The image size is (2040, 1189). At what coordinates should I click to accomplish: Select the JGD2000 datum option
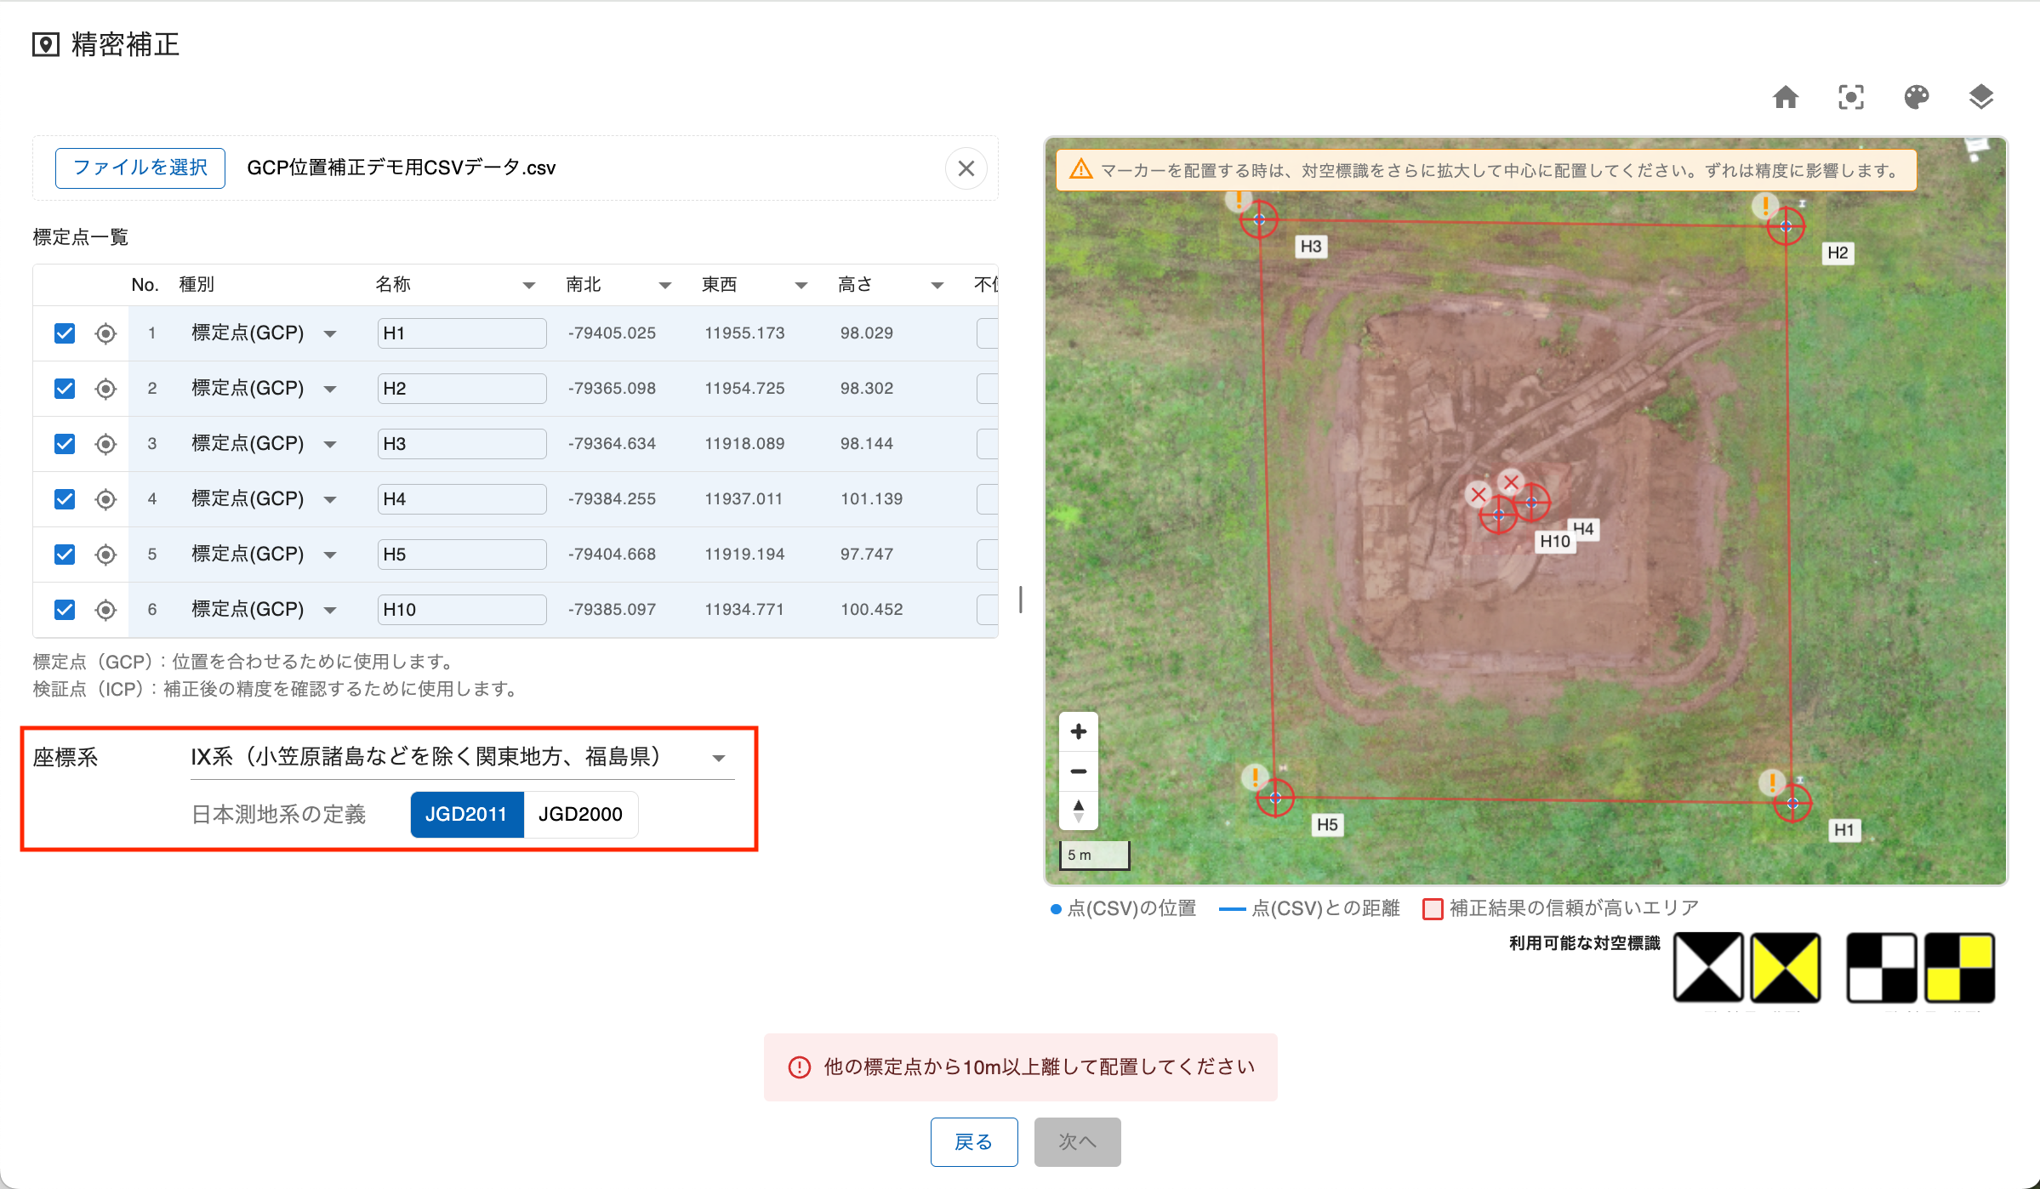pyautogui.click(x=580, y=814)
